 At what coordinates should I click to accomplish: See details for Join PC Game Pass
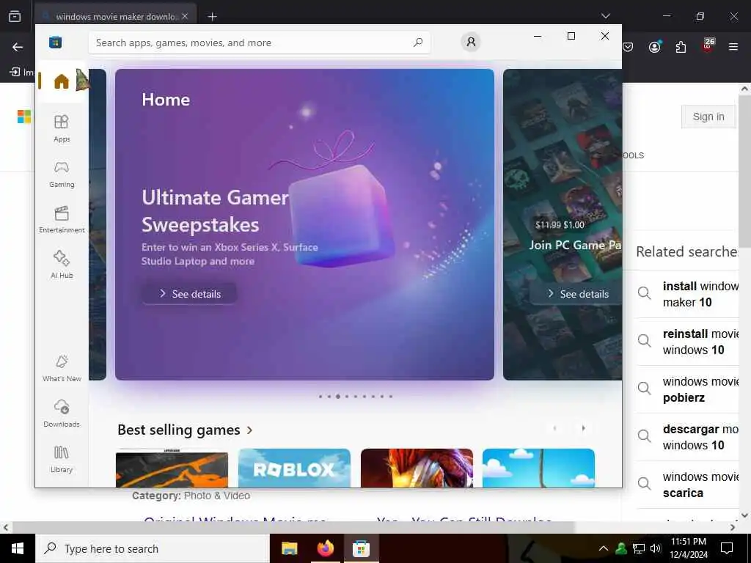(577, 293)
